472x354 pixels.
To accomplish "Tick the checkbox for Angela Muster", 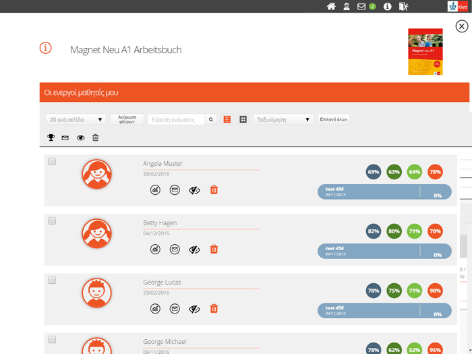I will coord(52,161).
